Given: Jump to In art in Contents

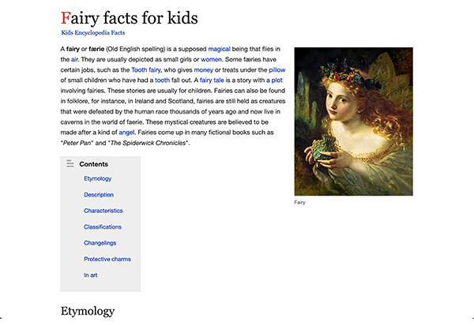Looking at the screenshot, I should coord(91,275).
